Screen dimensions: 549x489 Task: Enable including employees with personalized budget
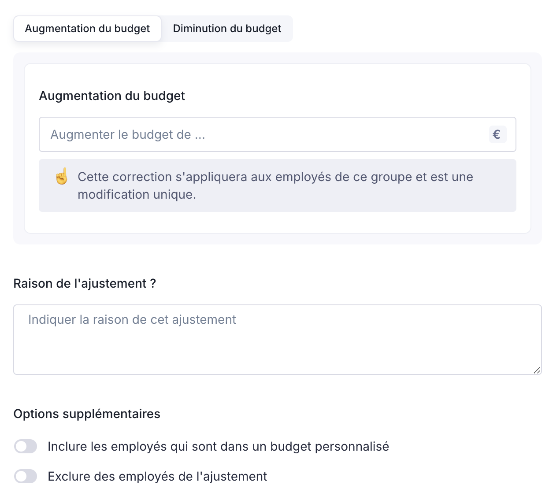(x=26, y=446)
